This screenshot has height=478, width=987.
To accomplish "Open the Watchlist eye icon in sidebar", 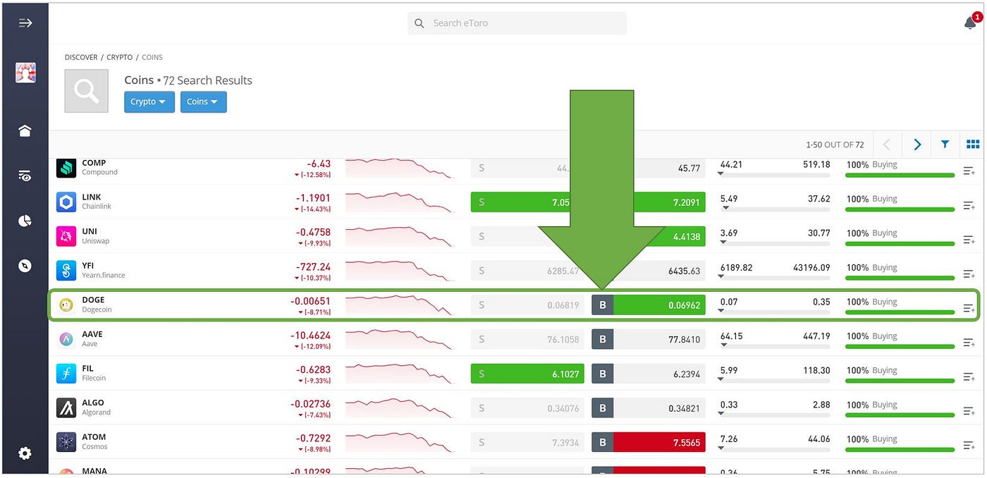I will click(25, 176).
